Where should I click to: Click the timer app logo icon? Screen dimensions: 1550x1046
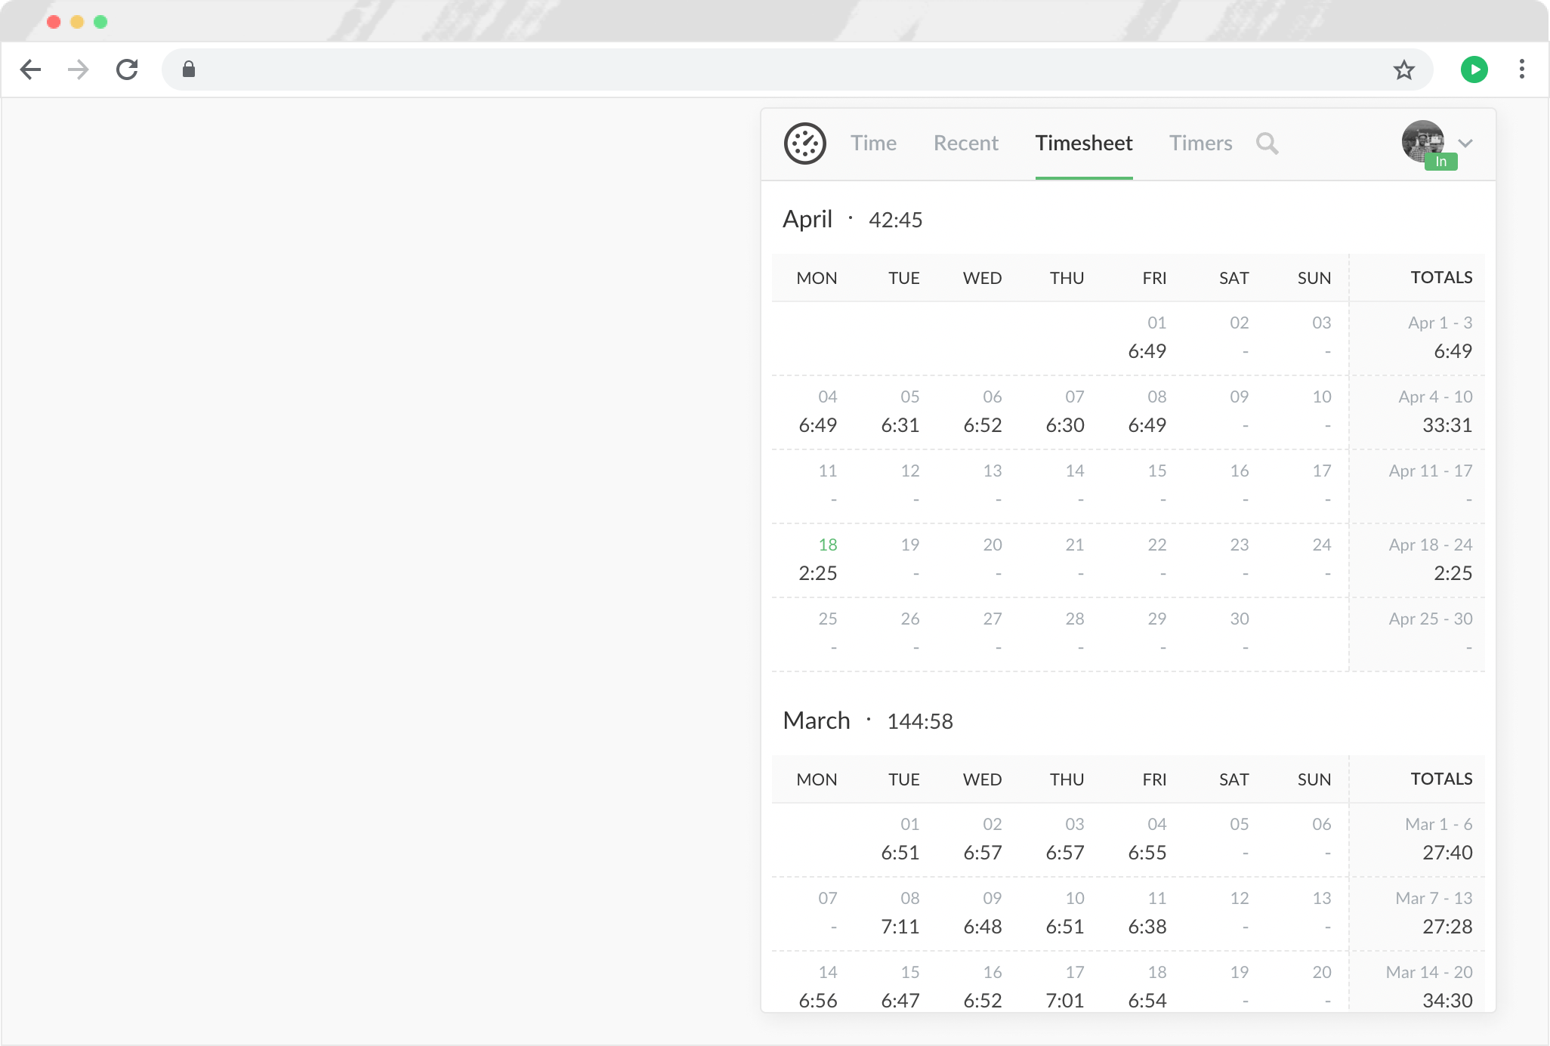tap(804, 143)
